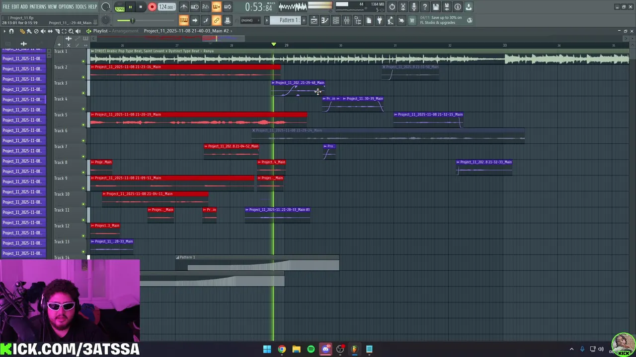This screenshot has height=357, width=636.
Task: Select the Paint brush tool in playlist
Action: tap(29, 31)
